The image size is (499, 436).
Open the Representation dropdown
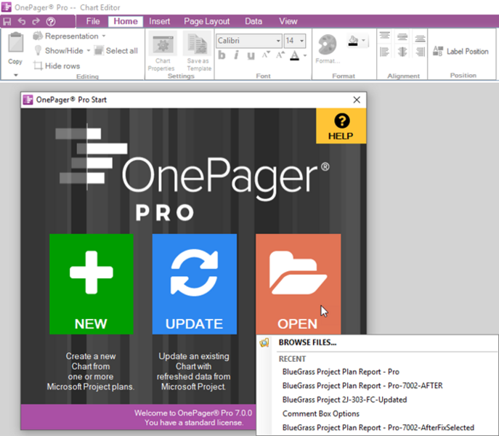click(69, 36)
